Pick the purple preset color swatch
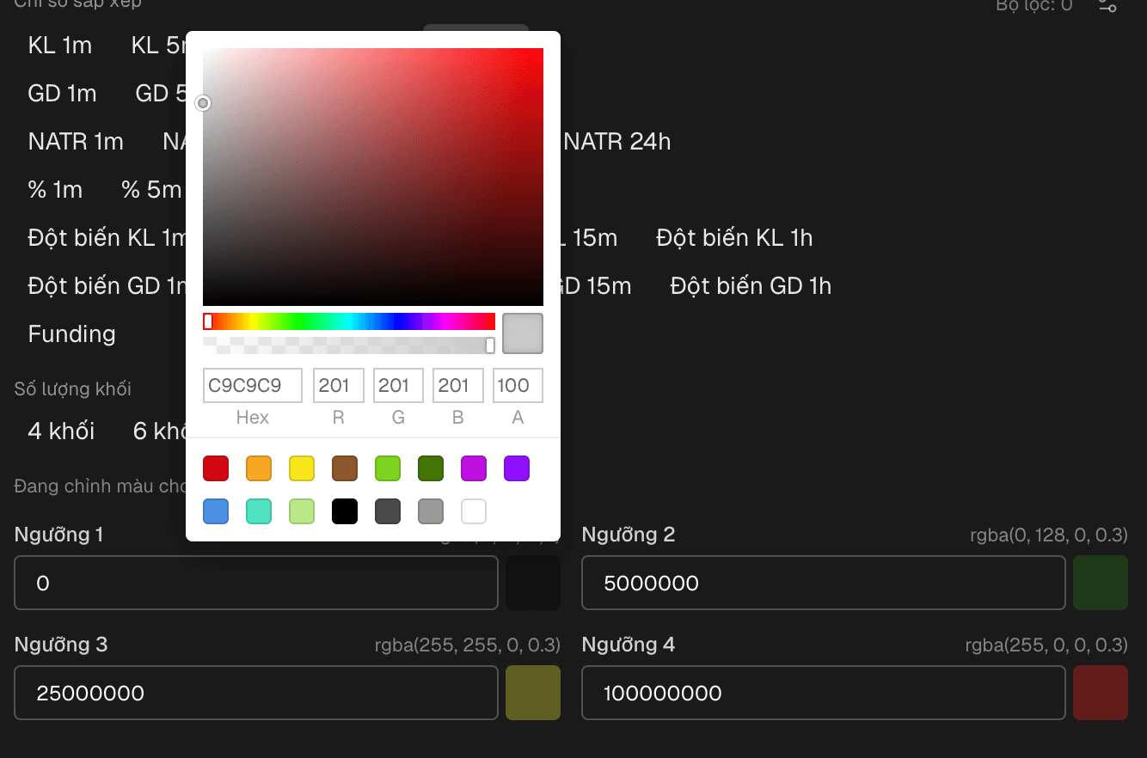Image resolution: width=1147 pixels, height=758 pixels. coord(517,468)
